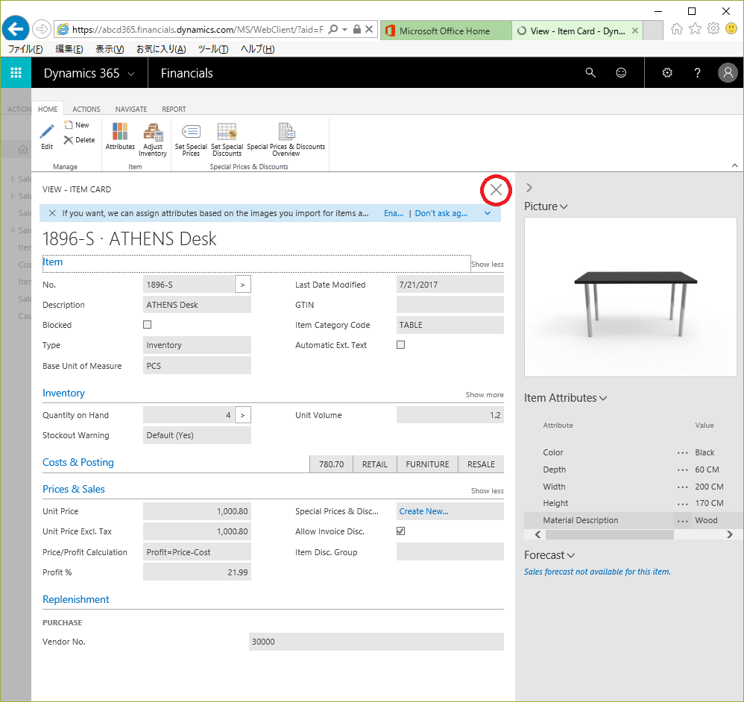Open the help question mark icon
This screenshot has height=702, width=744.
pyautogui.click(x=697, y=72)
